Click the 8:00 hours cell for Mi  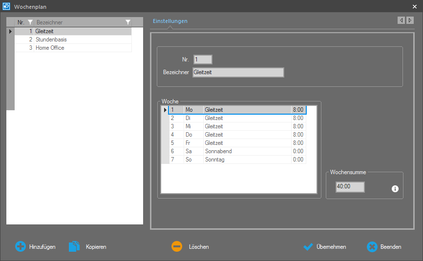coord(298,126)
